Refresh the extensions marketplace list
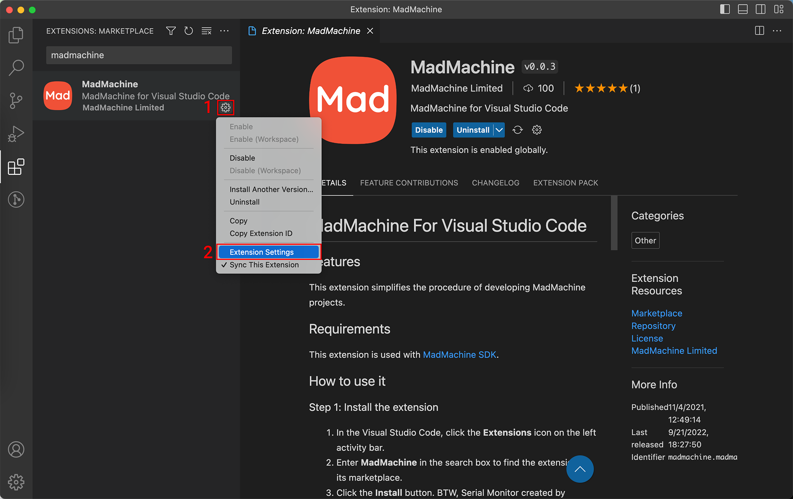This screenshot has width=793, height=499. pos(189,31)
